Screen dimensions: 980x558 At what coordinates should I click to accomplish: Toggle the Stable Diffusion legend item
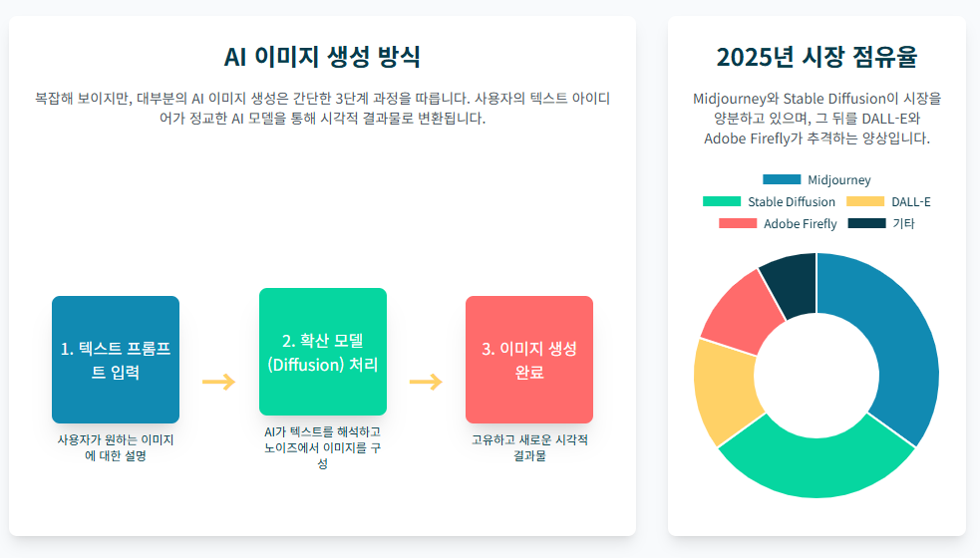click(x=769, y=201)
